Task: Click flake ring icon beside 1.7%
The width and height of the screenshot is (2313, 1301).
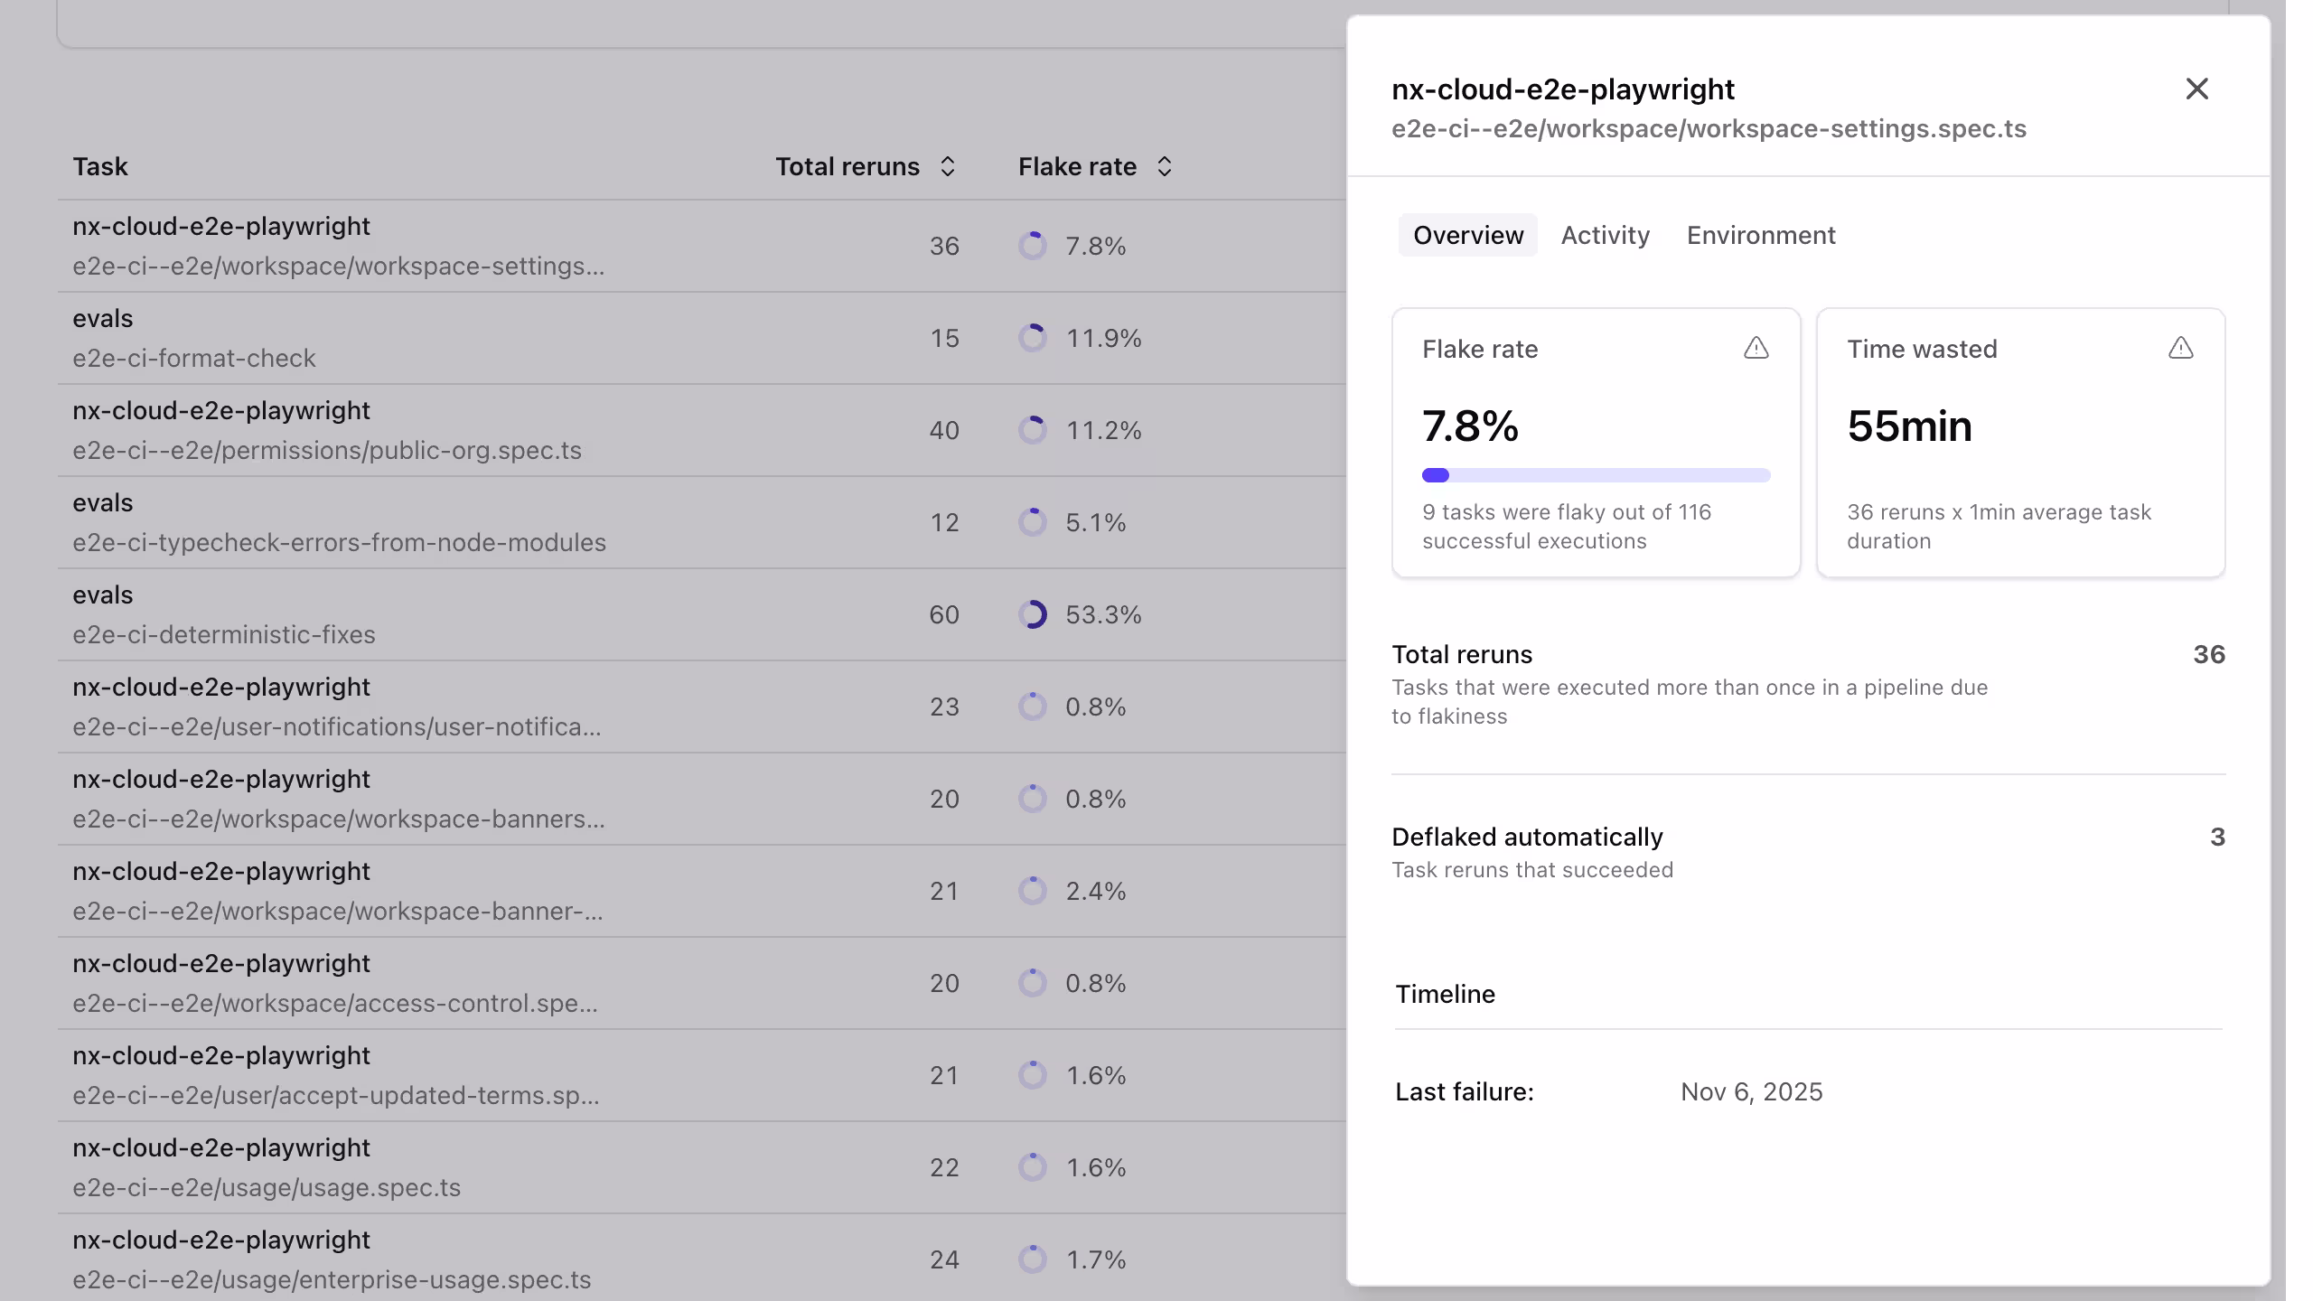Action: pyautogui.click(x=1033, y=1259)
